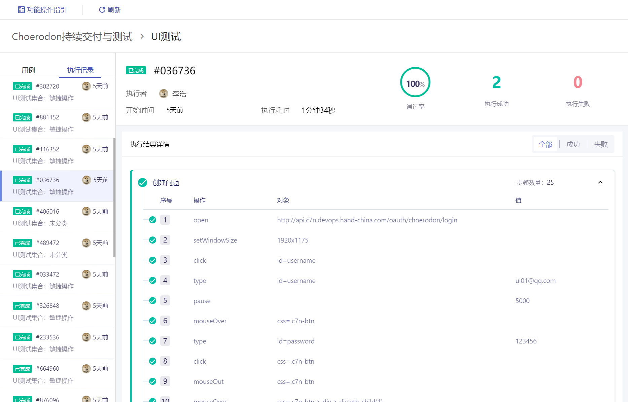This screenshot has width=628, height=402.
Task: Click 已完成 status badge next to #036736 heading
Action: coord(136,70)
